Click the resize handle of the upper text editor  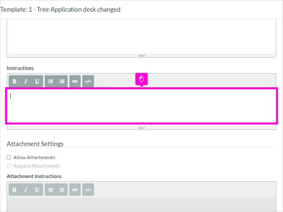[141, 56]
